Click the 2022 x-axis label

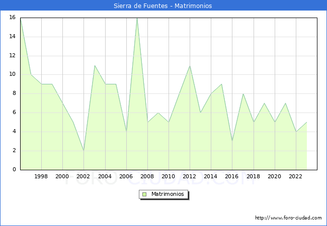tap(296, 176)
